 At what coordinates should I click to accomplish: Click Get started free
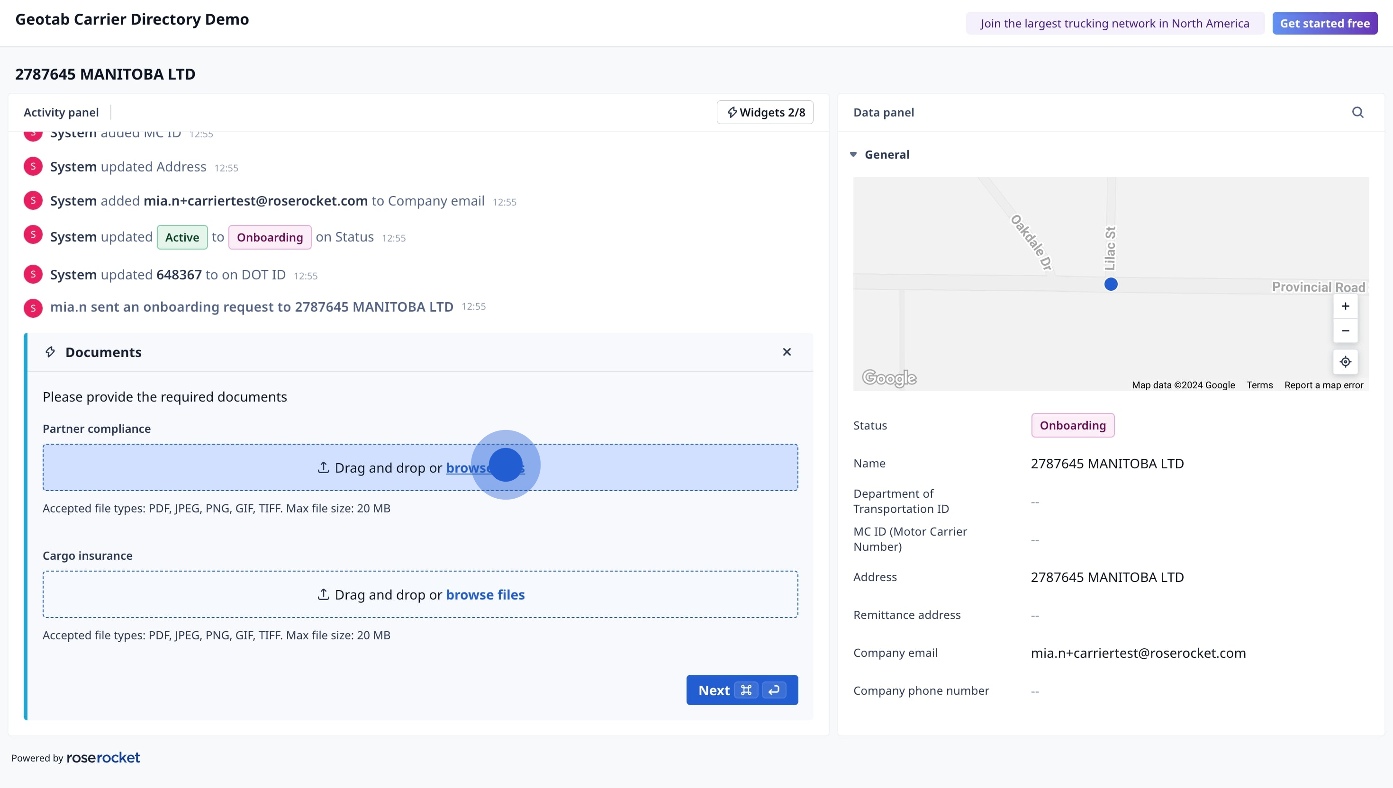[1324, 23]
